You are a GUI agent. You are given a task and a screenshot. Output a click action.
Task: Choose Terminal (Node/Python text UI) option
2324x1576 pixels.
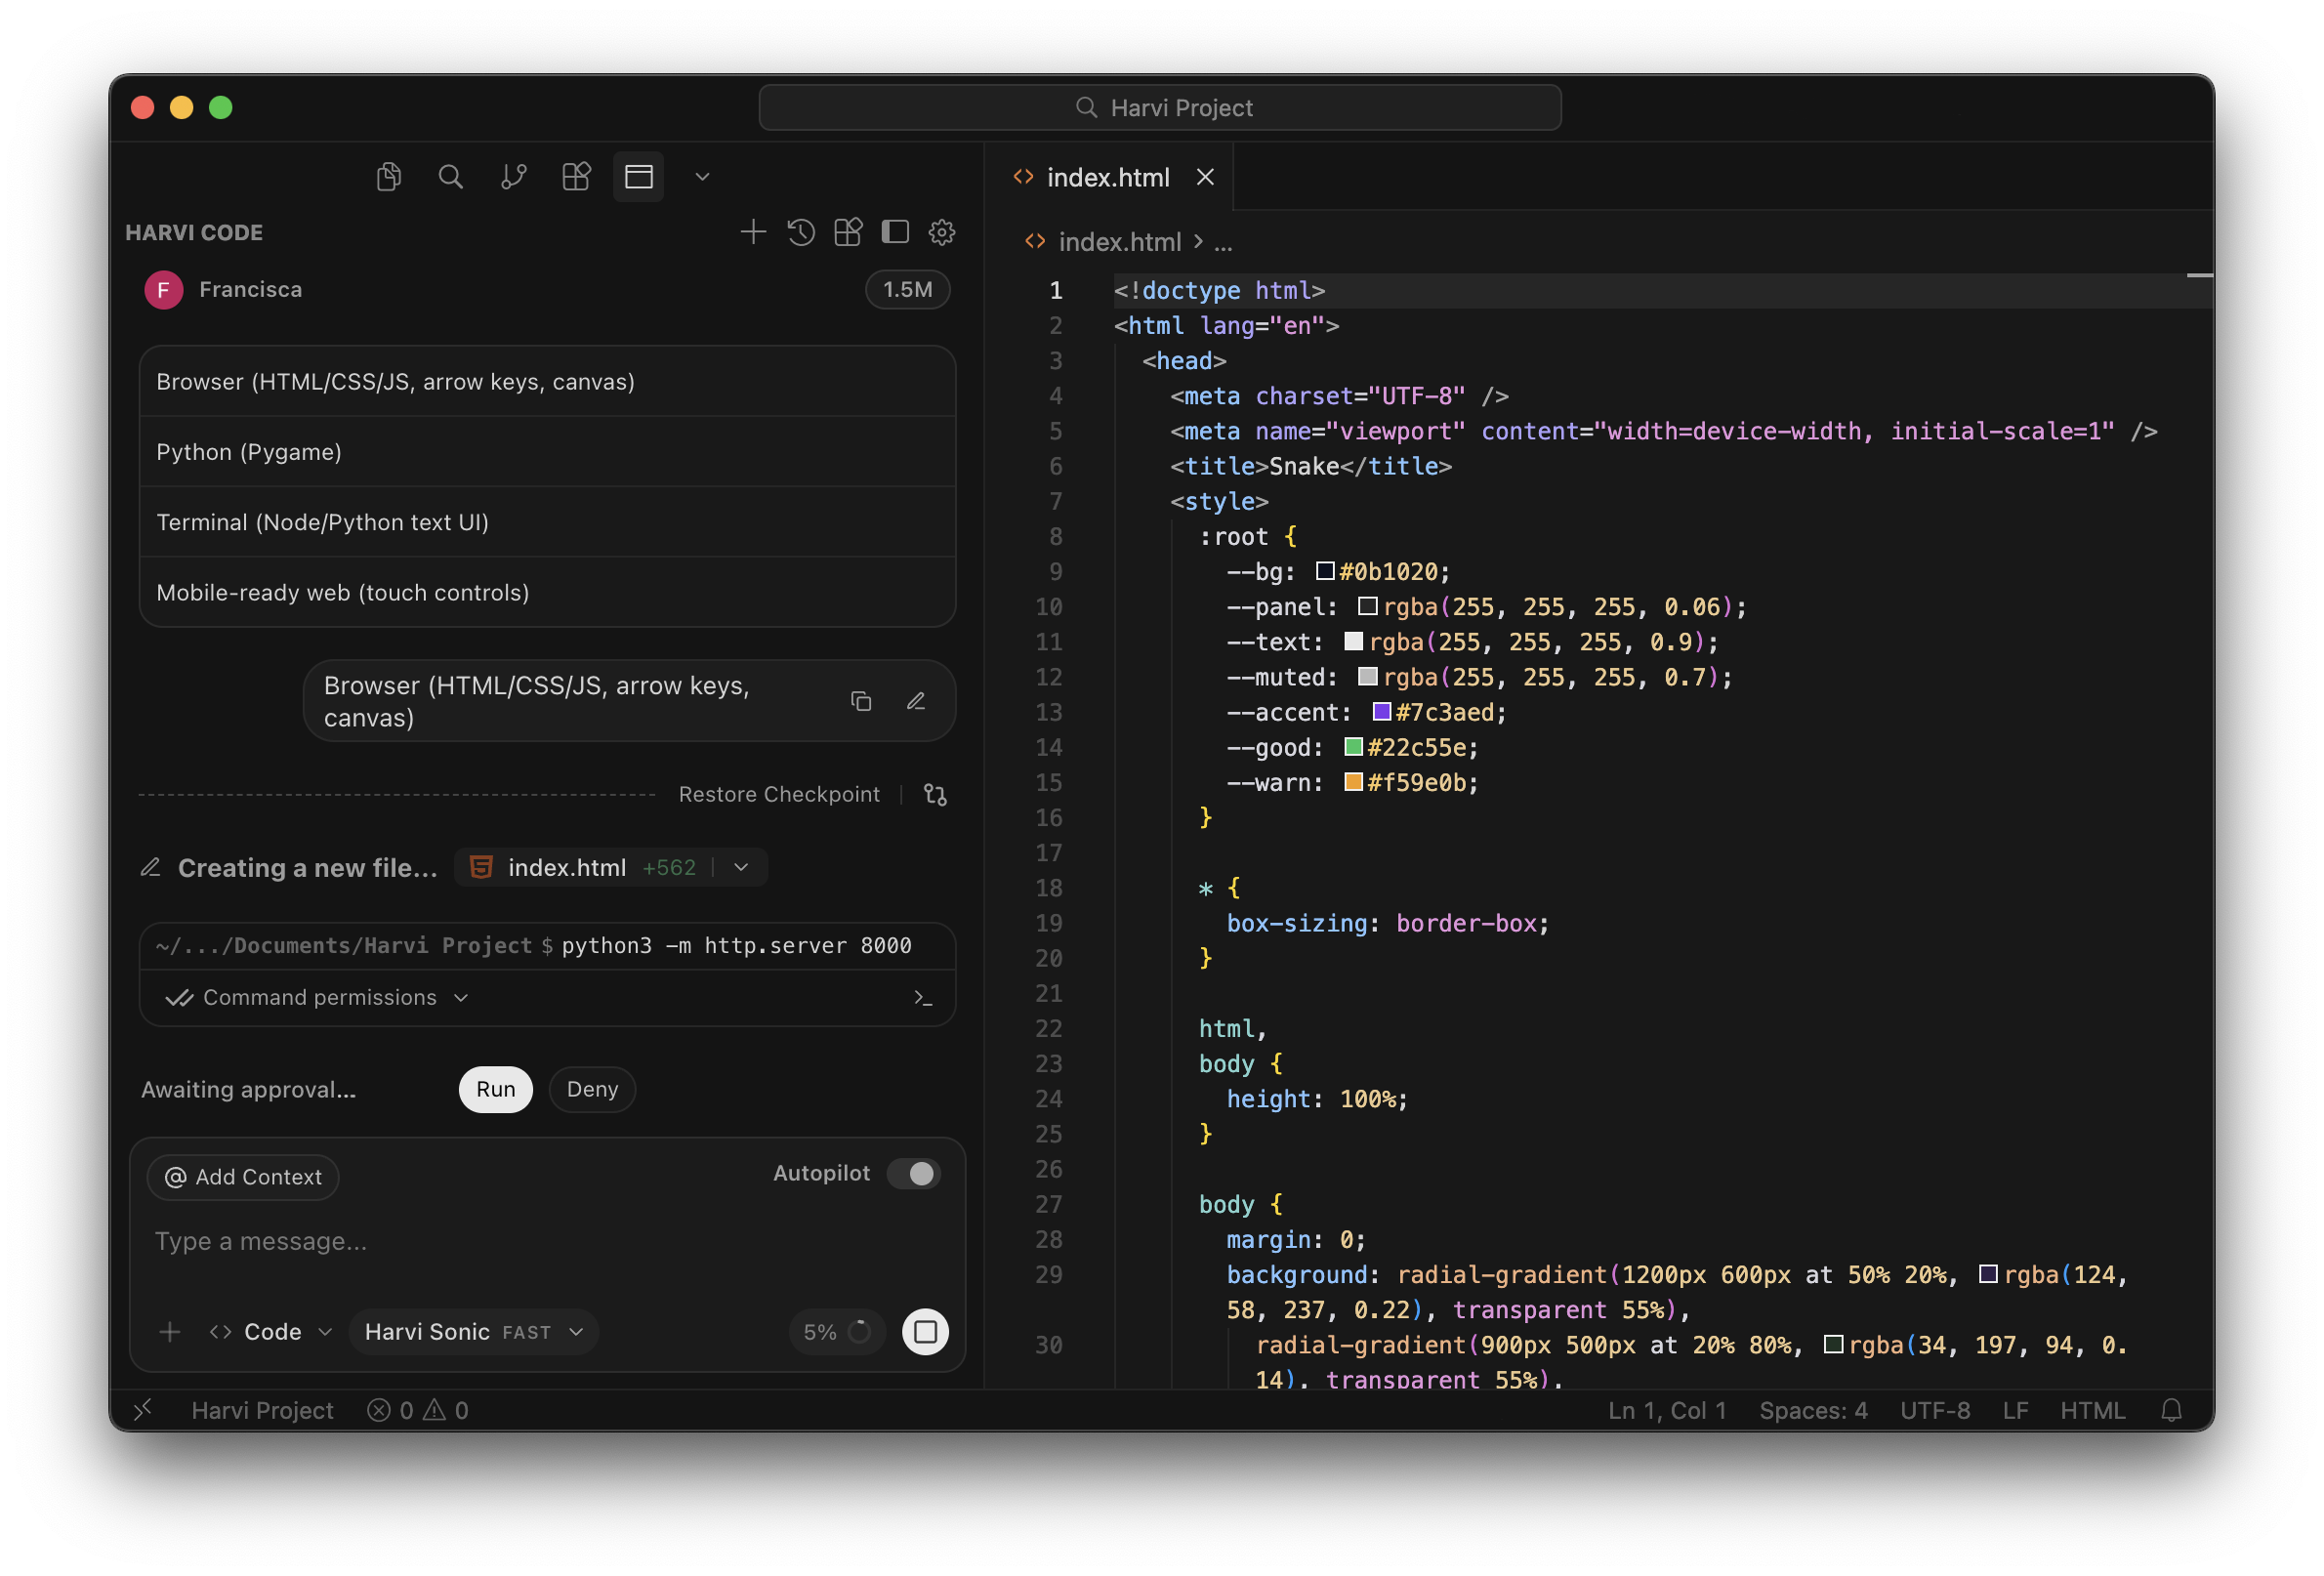pos(548,522)
